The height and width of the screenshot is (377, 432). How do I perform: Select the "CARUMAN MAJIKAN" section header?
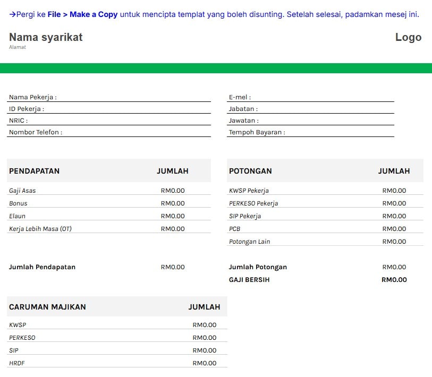[x=47, y=307]
